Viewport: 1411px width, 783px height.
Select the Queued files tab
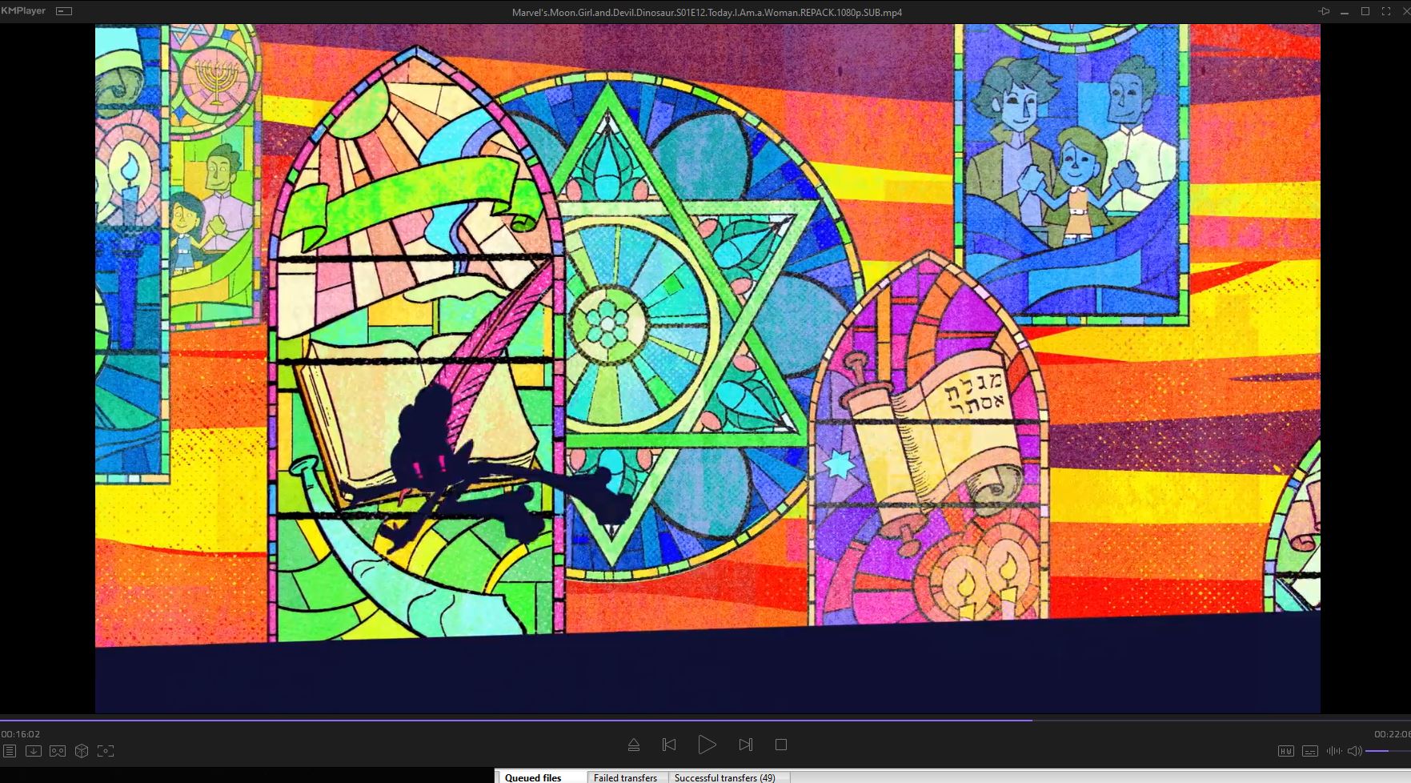pos(533,777)
